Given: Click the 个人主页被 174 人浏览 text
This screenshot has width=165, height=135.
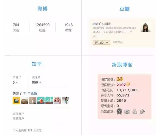Looking at the screenshot, I should point(27,130).
